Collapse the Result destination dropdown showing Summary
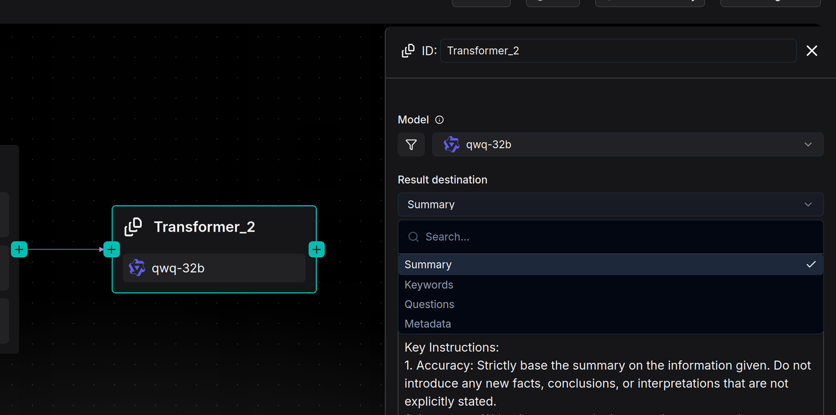This screenshot has height=415, width=836. click(x=610, y=205)
